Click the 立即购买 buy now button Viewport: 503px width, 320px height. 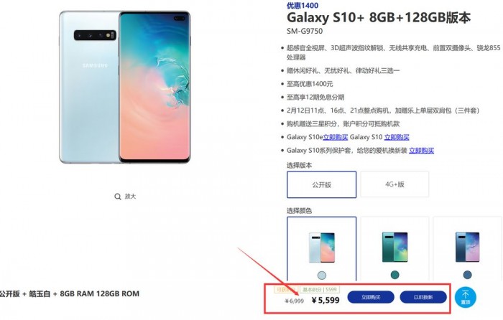371,297
